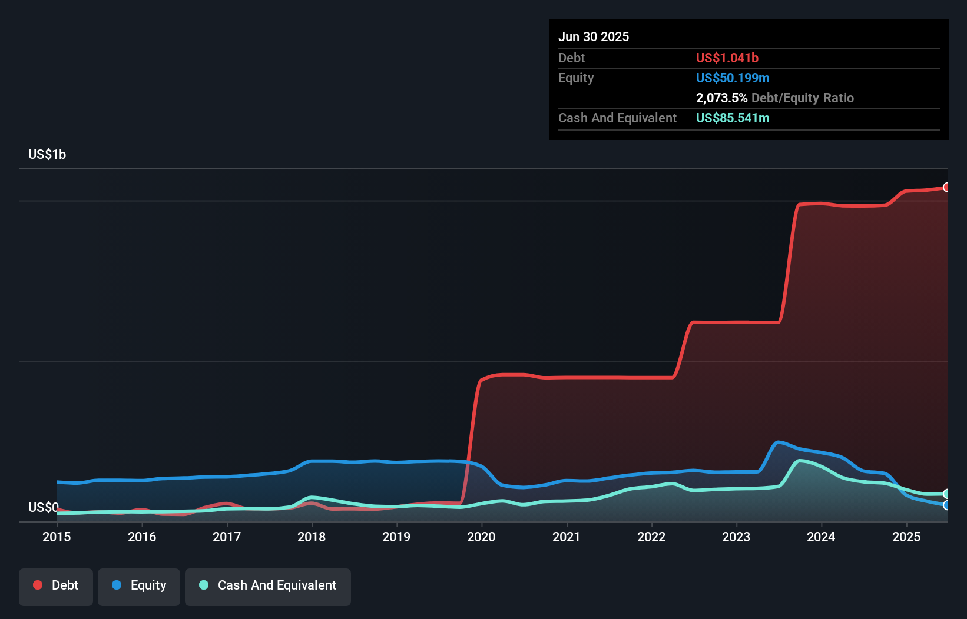Toggle the Debt series visibility

pos(56,585)
